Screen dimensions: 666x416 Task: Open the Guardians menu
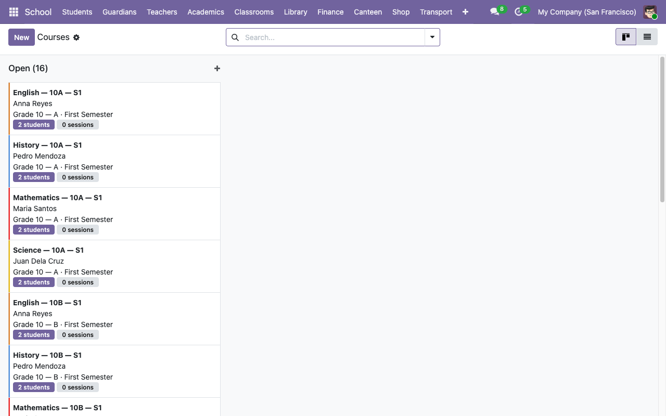(120, 12)
